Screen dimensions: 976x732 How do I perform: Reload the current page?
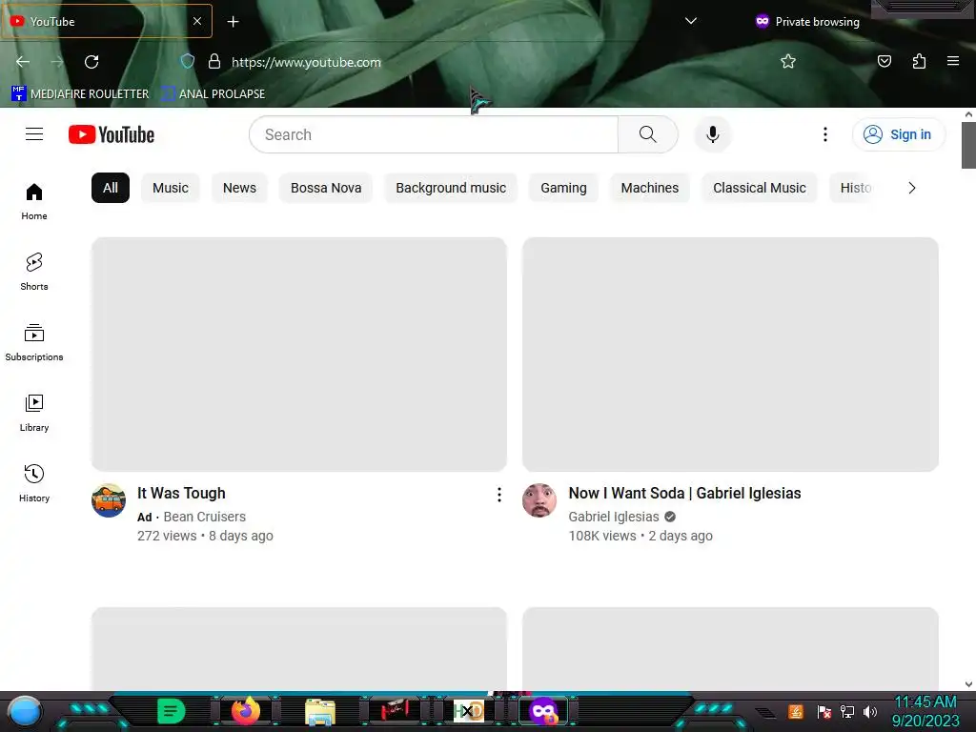[91, 62]
